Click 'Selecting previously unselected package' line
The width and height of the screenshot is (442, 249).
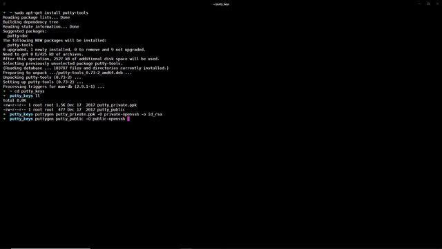click(x=63, y=64)
